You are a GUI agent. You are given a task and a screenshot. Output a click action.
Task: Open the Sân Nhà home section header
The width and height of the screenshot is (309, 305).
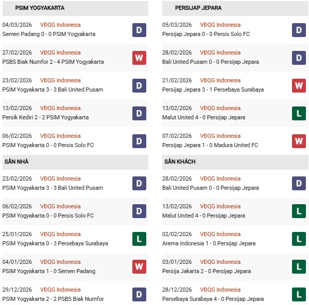[16, 162]
